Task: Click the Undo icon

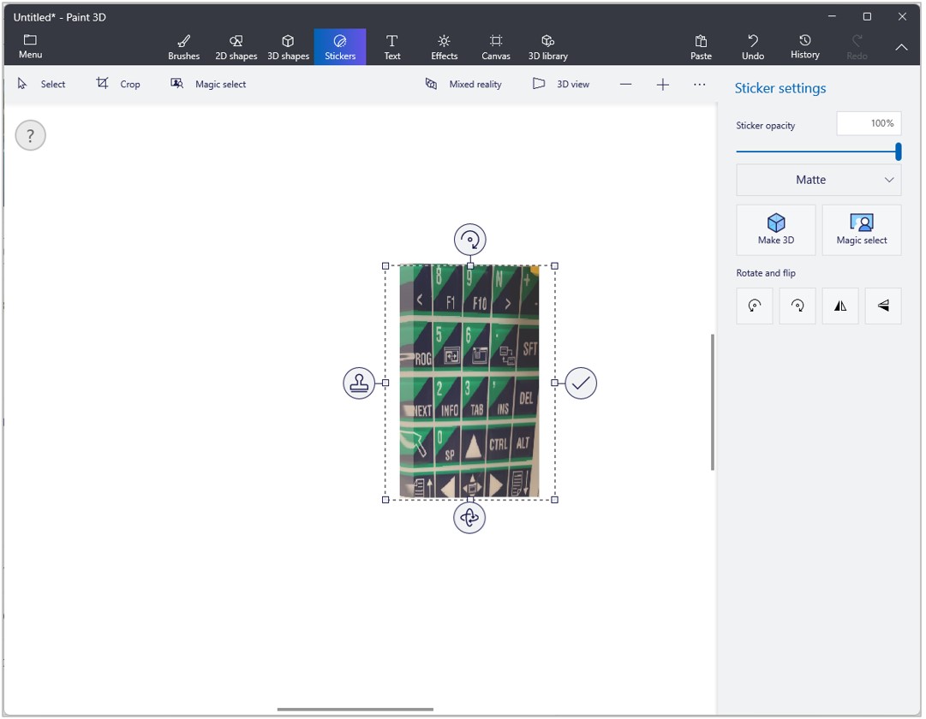Action: 752,46
